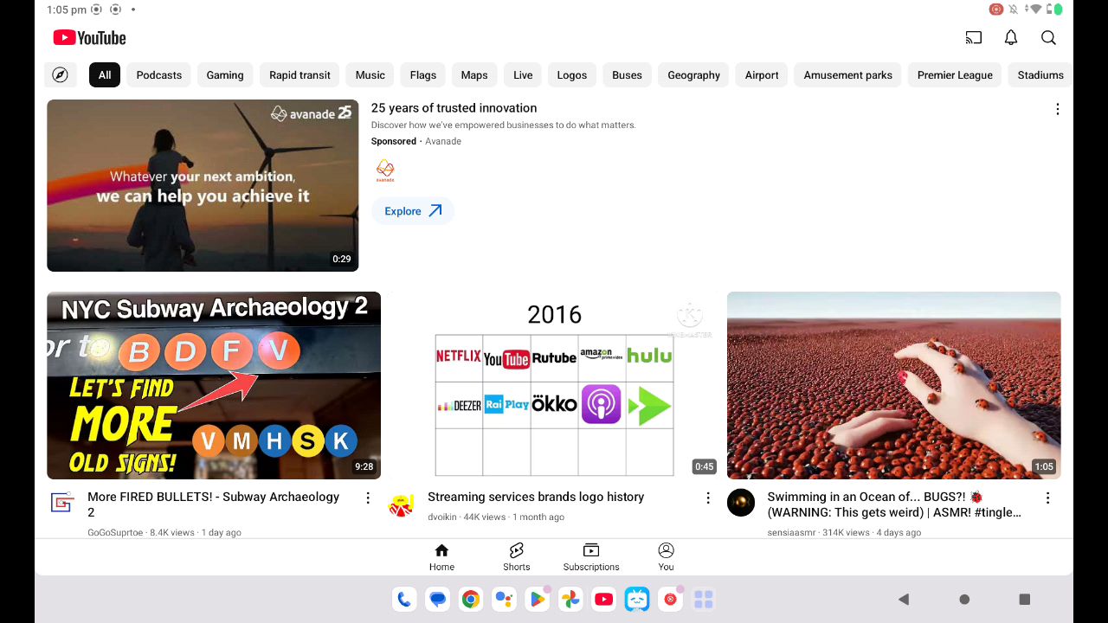Select the Rapid transit chip
1108x623 pixels.
300,75
